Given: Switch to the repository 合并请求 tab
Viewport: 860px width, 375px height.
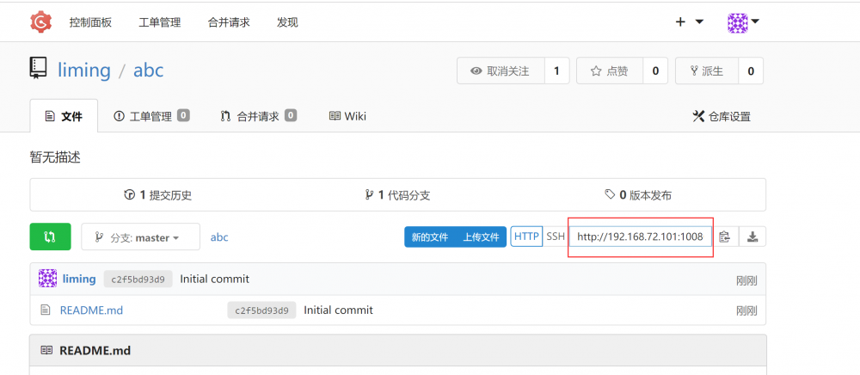Looking at the screenshot, I should click(258, 116).
